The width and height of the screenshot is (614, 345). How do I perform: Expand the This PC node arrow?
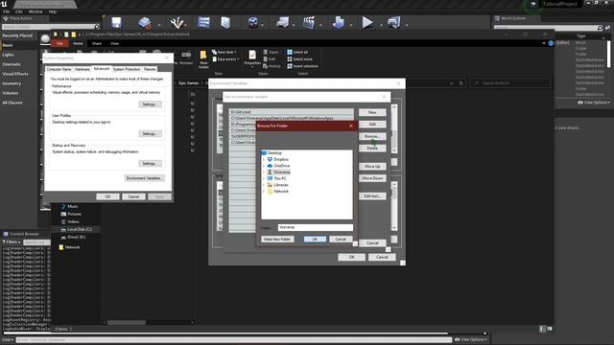click(x=264, y=179)
